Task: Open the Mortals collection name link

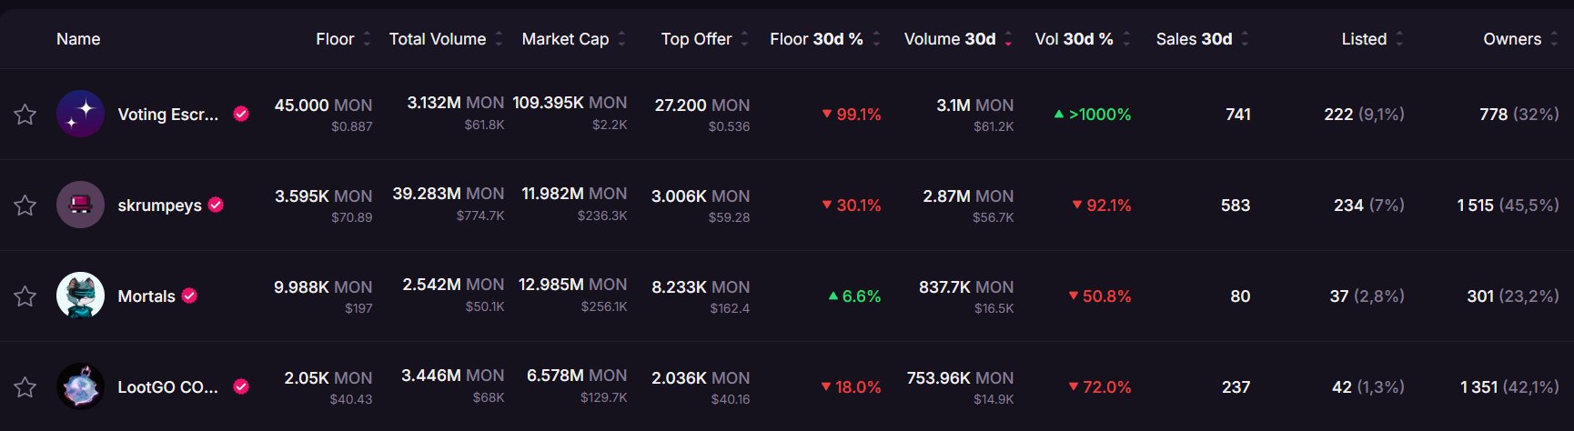Action: (x=146, y=296)
